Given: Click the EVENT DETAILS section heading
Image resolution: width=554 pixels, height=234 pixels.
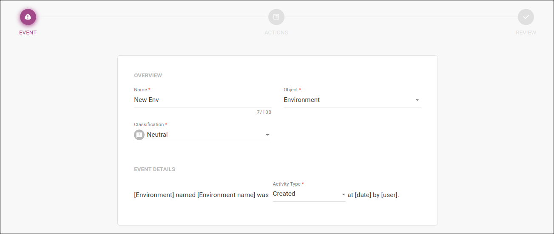Looking at the screenshot, I should point(154,169).
